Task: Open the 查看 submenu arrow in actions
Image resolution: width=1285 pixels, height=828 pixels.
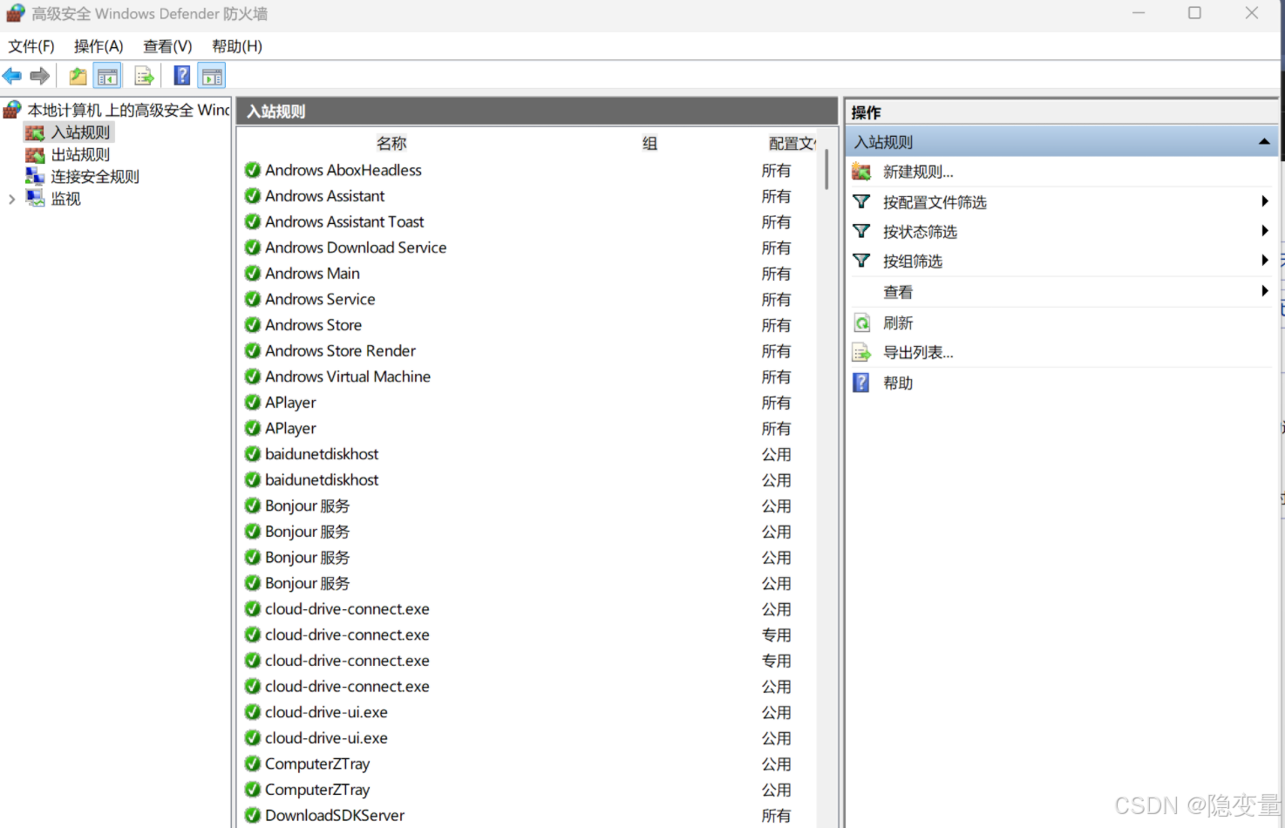Action: (x=1264, y=291)
